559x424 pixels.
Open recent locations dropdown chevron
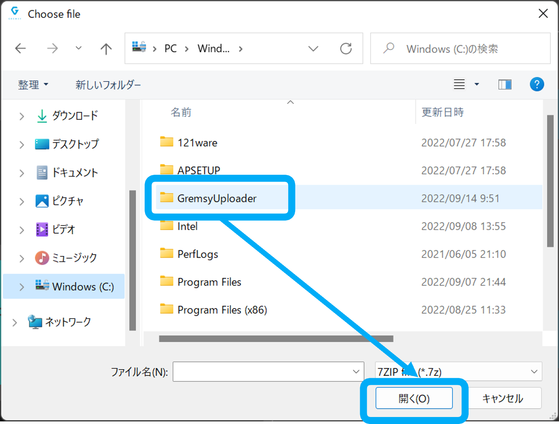coord(78,48)
